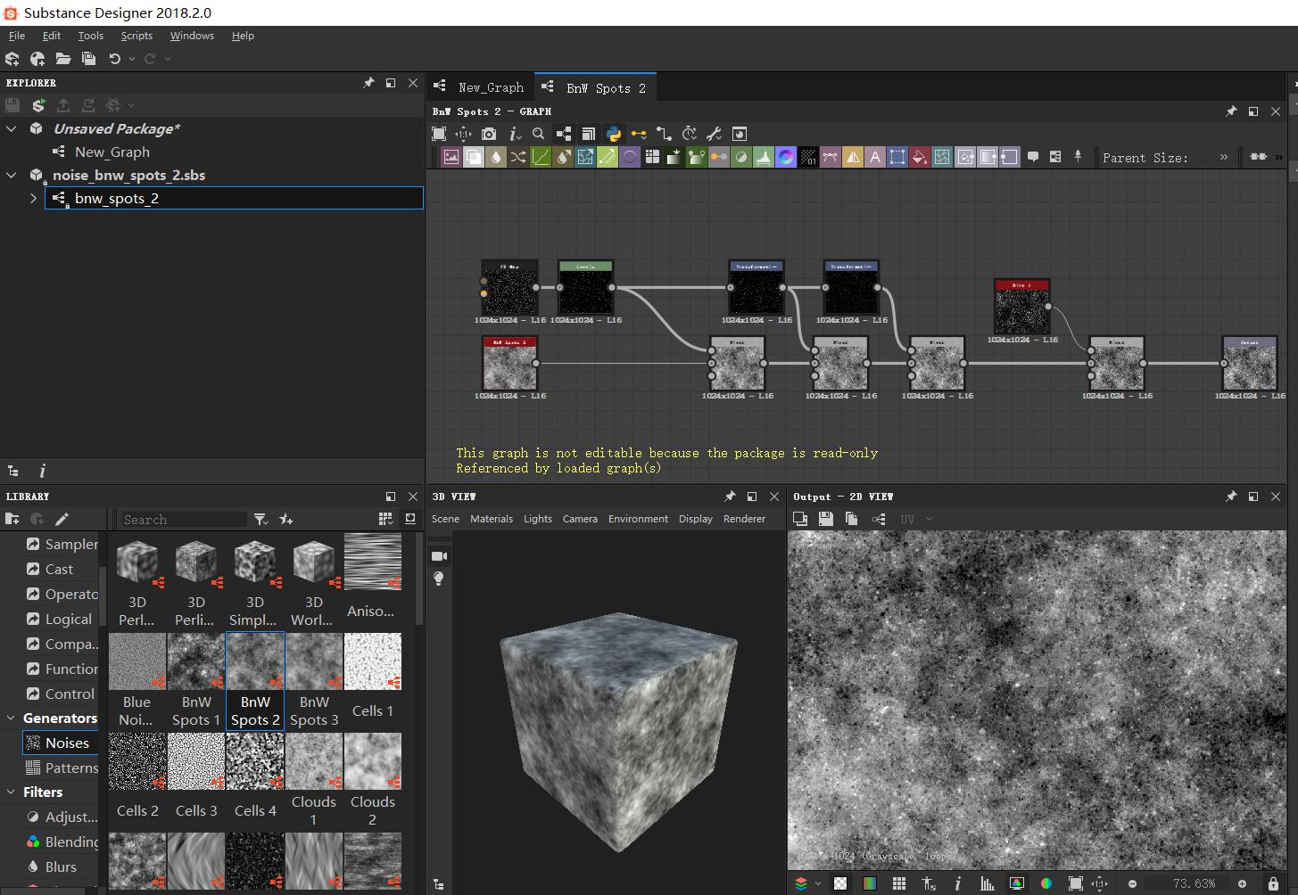Collapse the Generators library category
The image size is (1298, 895).
tap(11, 718)
